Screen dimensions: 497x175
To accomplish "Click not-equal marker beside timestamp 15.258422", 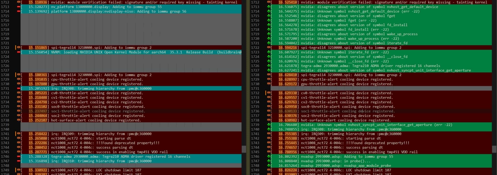I will click(18, 134).
